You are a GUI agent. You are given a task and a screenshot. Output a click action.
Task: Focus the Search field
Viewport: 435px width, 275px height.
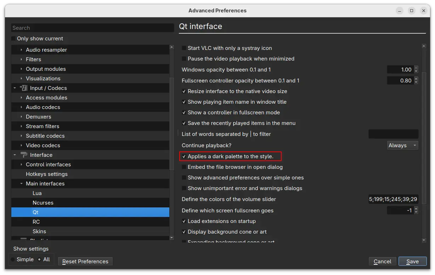coord(92,28)
